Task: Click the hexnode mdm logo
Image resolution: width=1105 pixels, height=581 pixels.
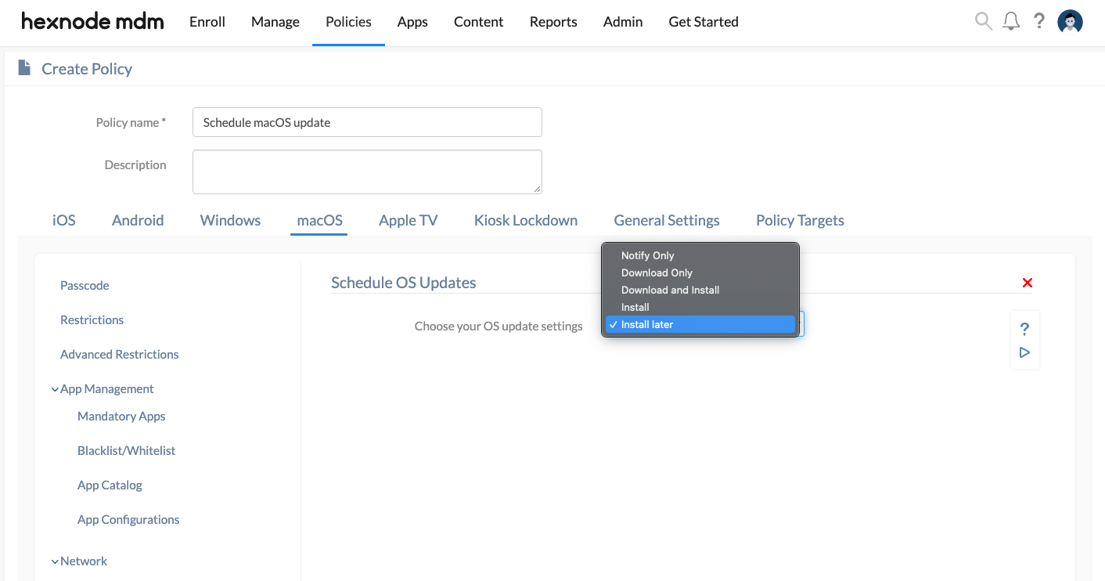Action: coord(92,22)
